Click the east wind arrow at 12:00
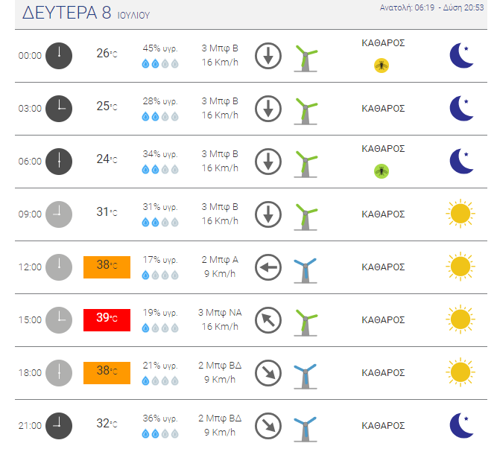 [268, 267]
